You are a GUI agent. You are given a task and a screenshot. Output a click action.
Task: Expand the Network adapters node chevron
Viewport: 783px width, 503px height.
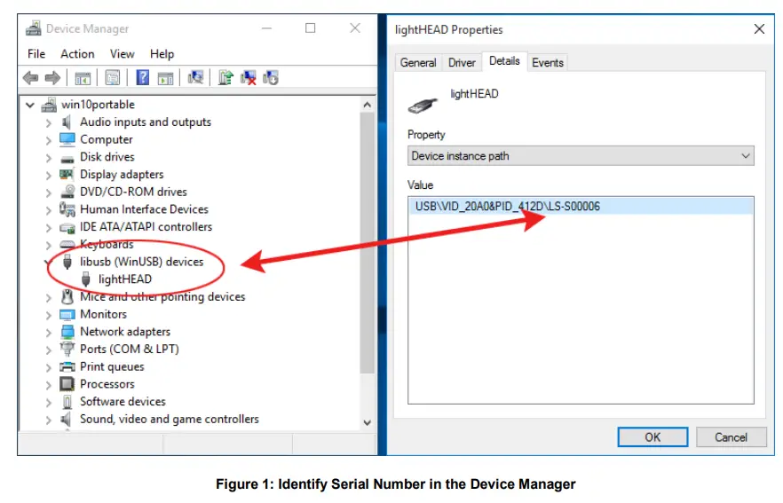pos(48,333)
